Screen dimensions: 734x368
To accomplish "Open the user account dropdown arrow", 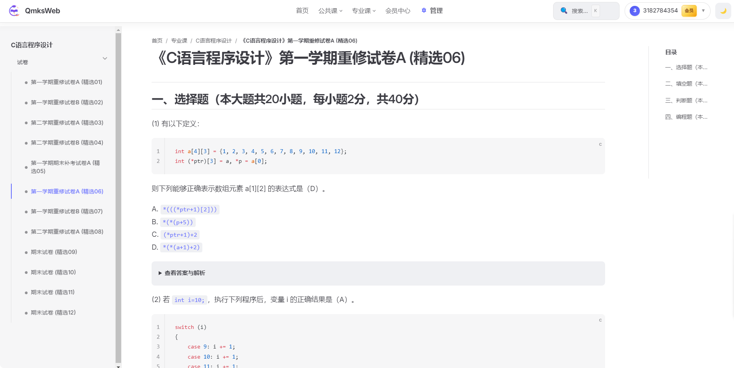I will pos(703,11).
